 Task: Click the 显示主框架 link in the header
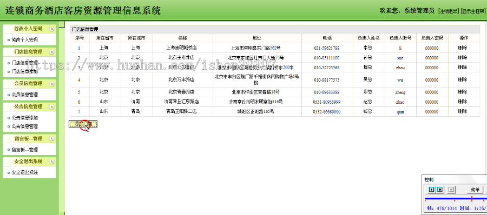tap(473, 11)
